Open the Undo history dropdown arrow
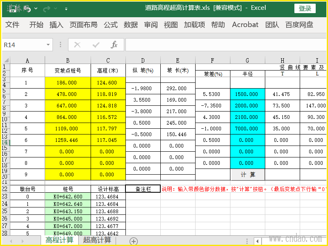Viewport: 328px width, 246px height. pyautogui.click(x=36, y=9)
